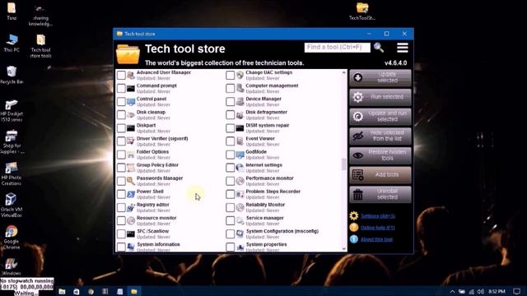Select the Reliability Monitor checkbox
This screenshot has height=296, width=527.
point(231,207)
